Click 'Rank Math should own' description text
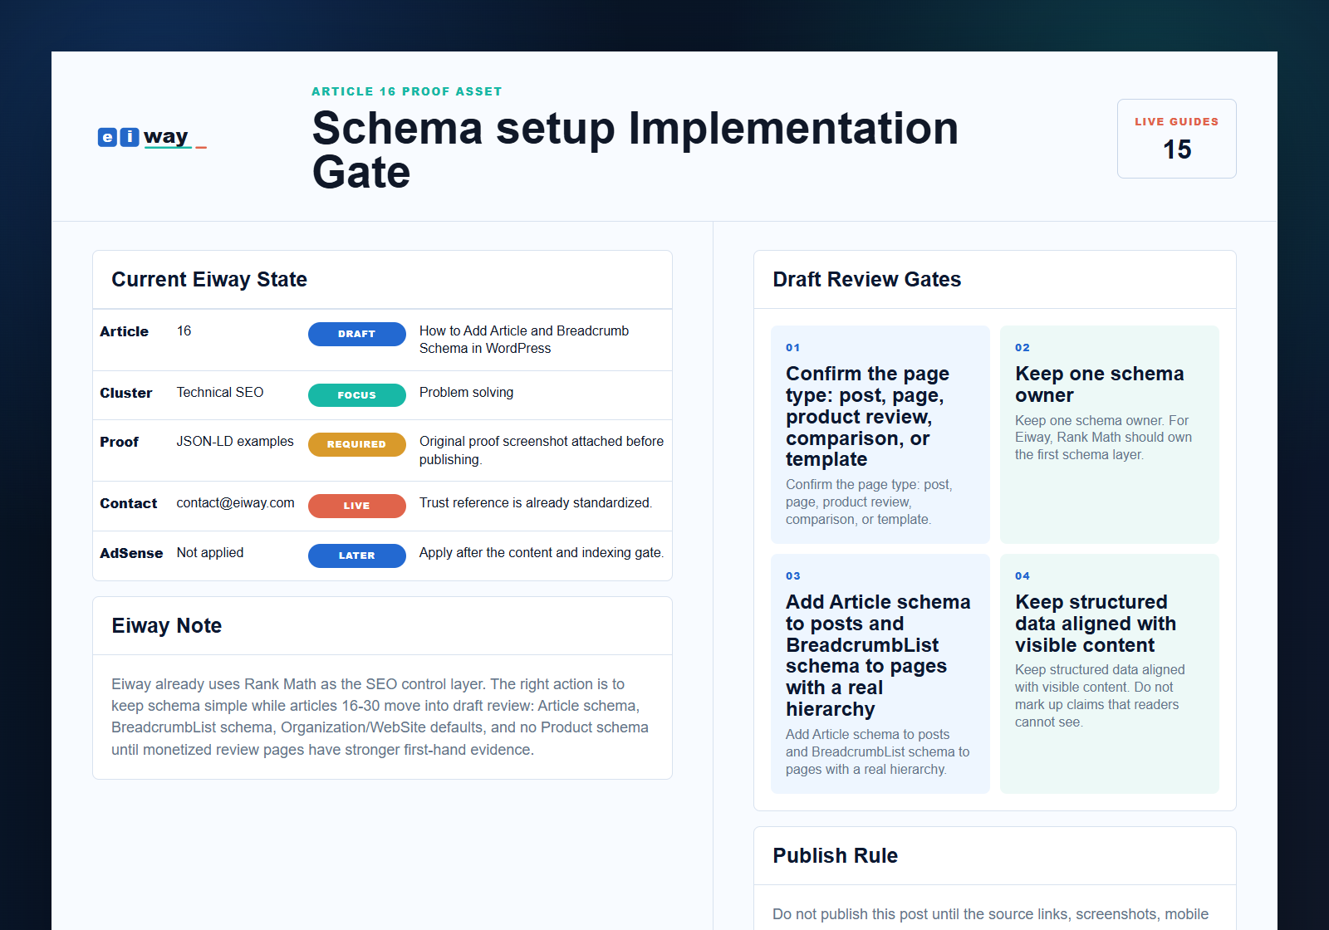The width and height of the screenshot is (1329, 930). pyautogui.click(x=1103, y=438)
